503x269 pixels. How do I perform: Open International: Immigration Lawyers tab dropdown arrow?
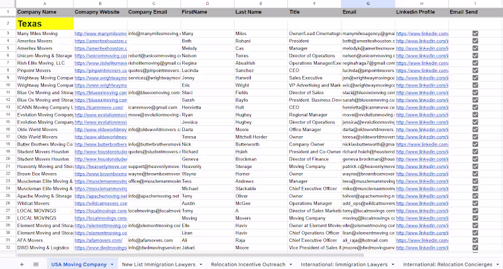pos(393,265)
